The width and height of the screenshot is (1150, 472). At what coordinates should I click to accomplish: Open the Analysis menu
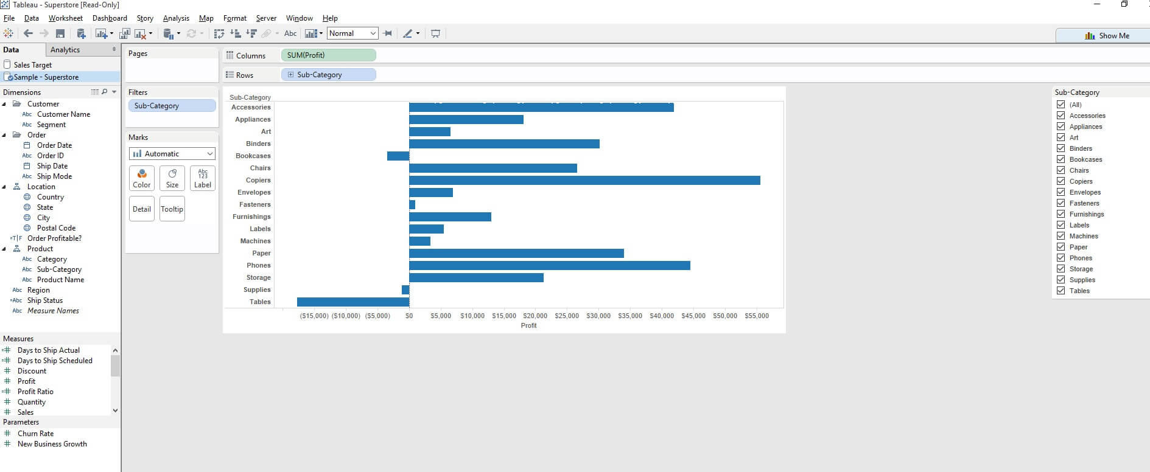click(176, 18)
